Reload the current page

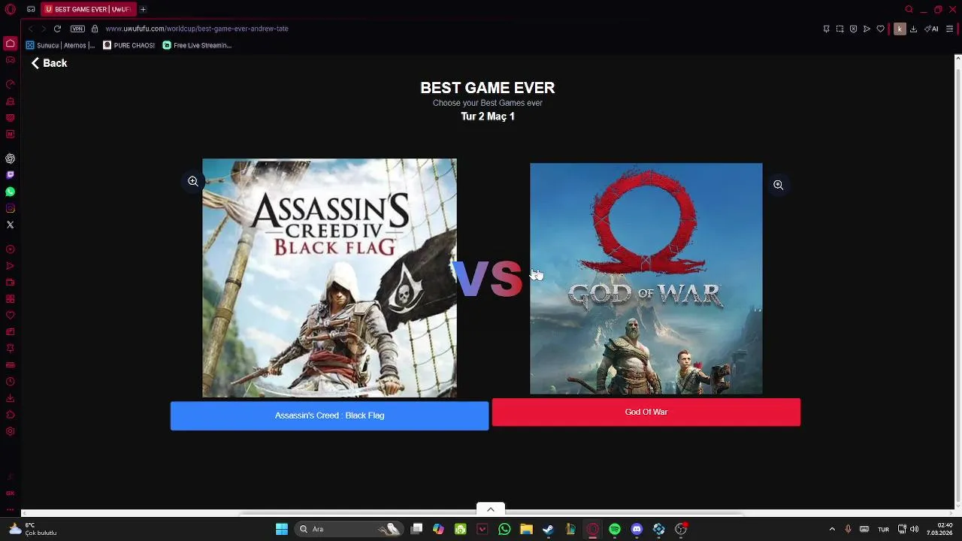coord(57,29)
